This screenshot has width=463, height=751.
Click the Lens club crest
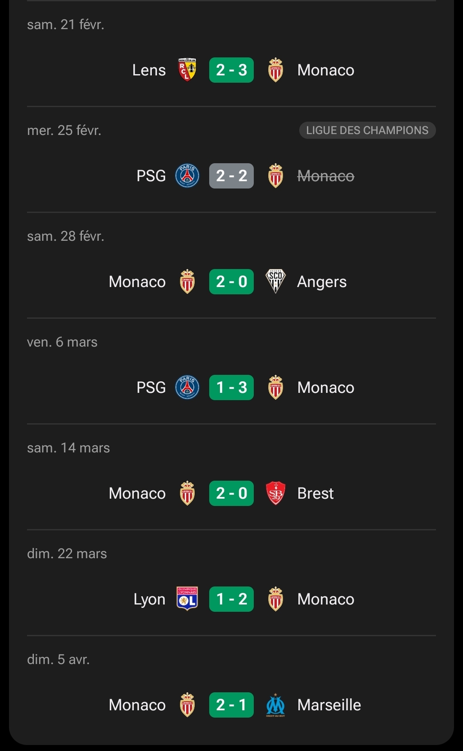click(x=187, y=70)
